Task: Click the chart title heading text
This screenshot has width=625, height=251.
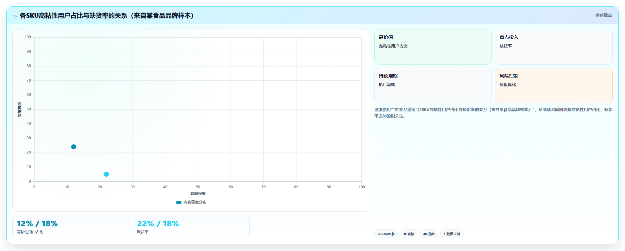Action: coord(107,16)
